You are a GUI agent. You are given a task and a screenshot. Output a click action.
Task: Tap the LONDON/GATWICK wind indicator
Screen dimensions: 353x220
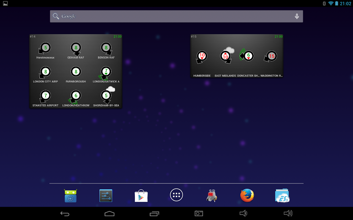(105, 73)
